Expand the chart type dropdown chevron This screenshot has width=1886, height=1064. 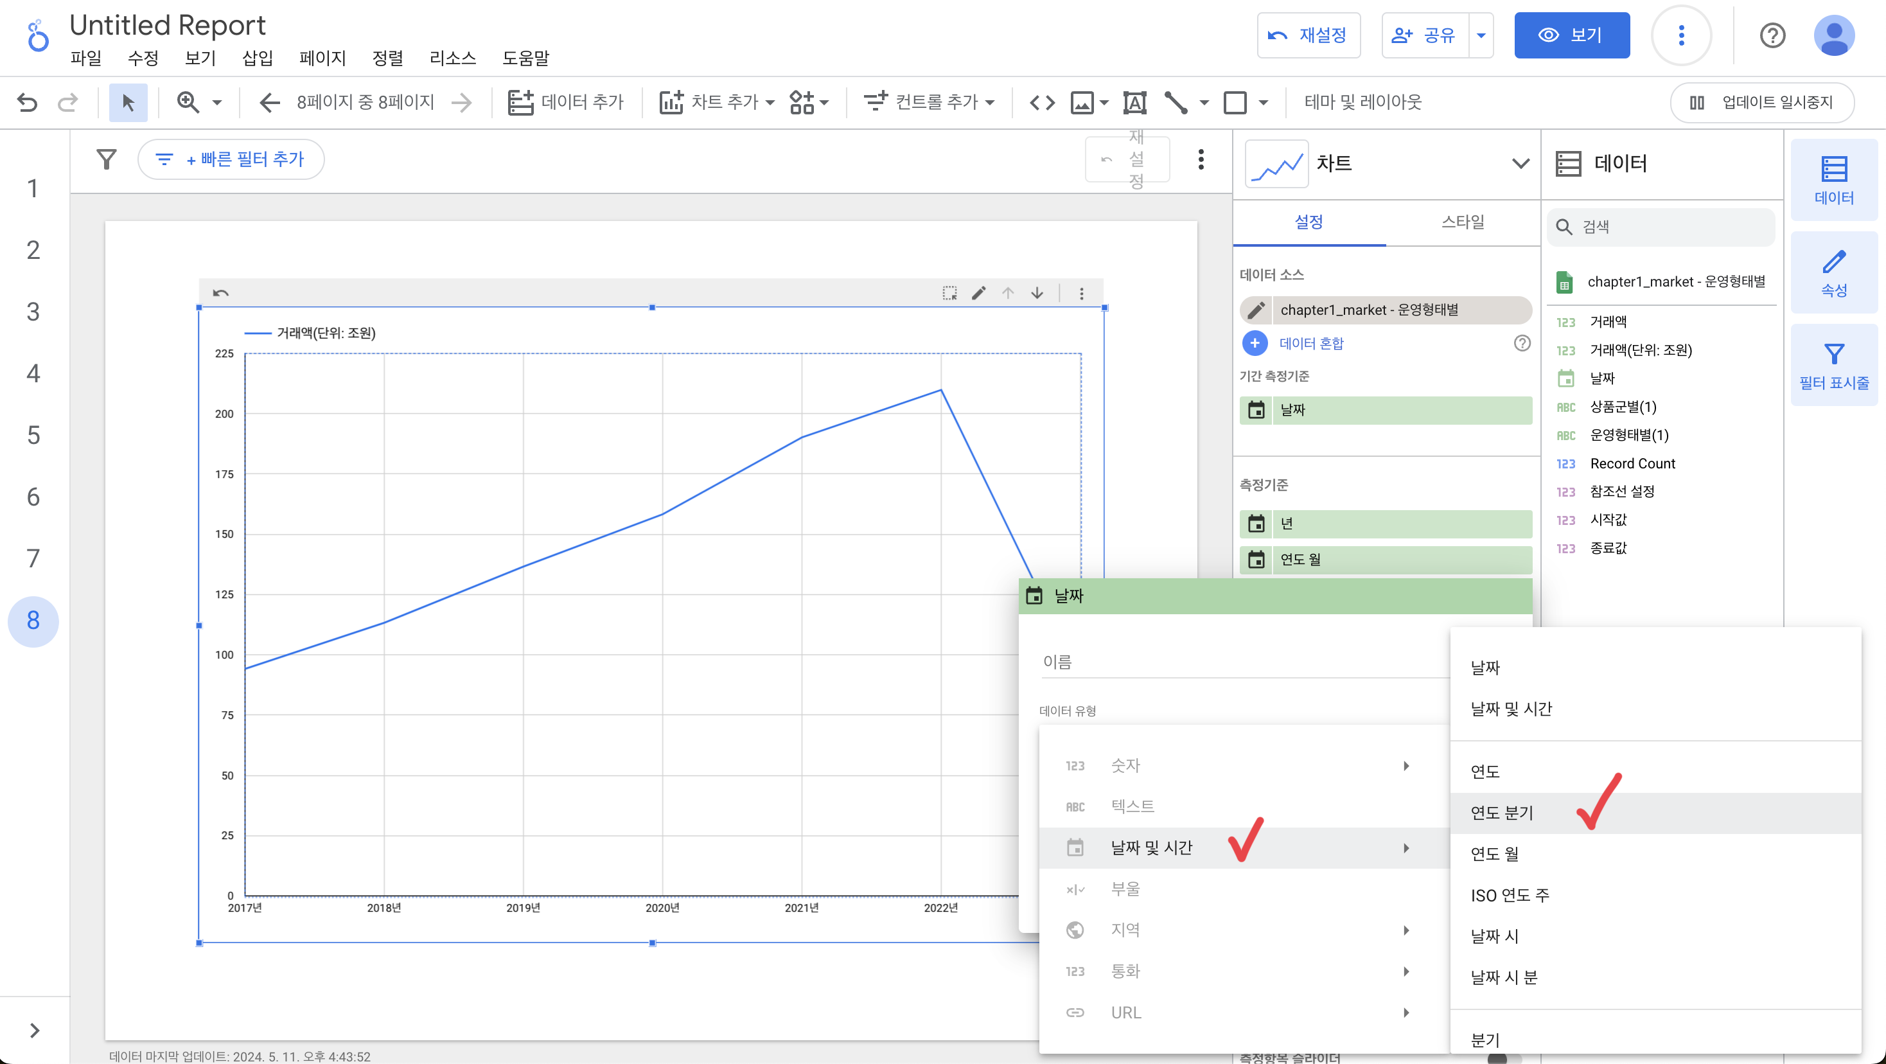(x=1520, y=163)
